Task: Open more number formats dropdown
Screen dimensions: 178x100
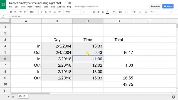Action: (60, 12)
